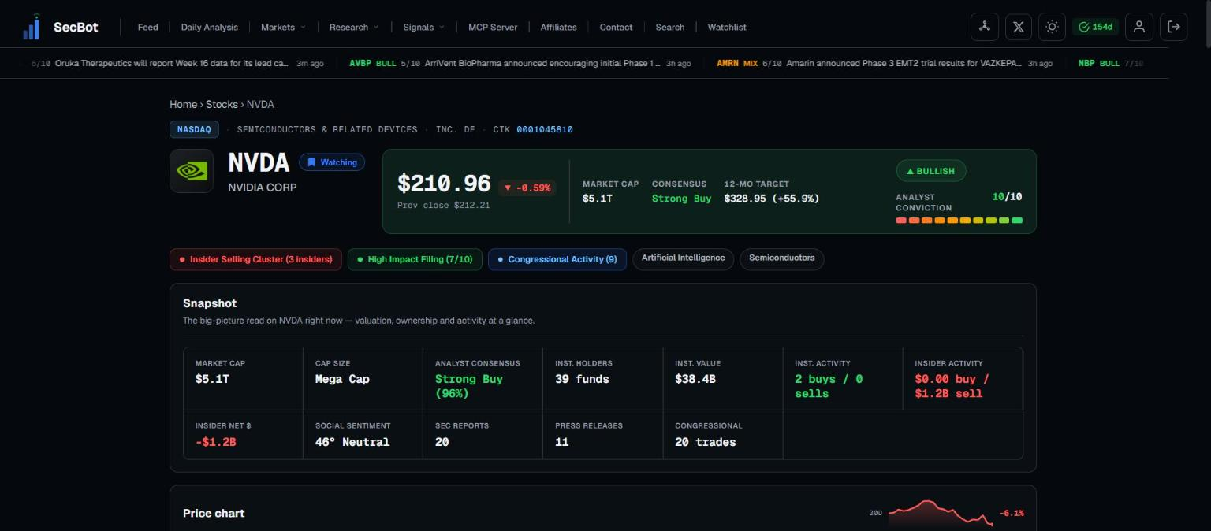Click the logout arrow icon
The height and width of the screenshot is (531, 1211).
[1173, 27]
